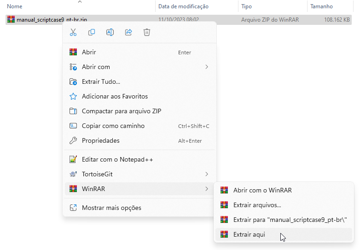Click the Delete trash icon
Viewport: 360px width, 250px height.
click(147, 32)
